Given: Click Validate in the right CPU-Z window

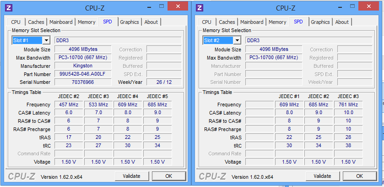Looking at the screenshot, I should [323, 176].
